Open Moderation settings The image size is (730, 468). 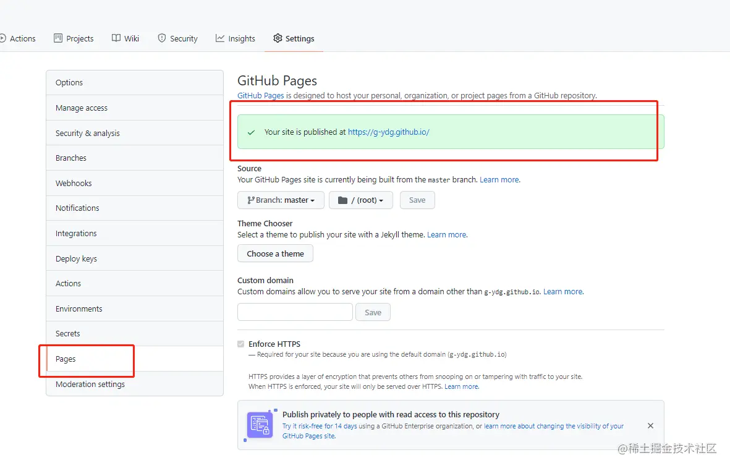coord(135,384)
